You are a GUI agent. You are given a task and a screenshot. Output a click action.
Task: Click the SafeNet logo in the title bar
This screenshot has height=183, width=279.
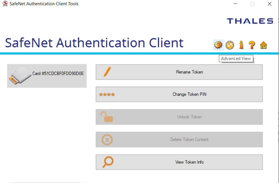5,4
